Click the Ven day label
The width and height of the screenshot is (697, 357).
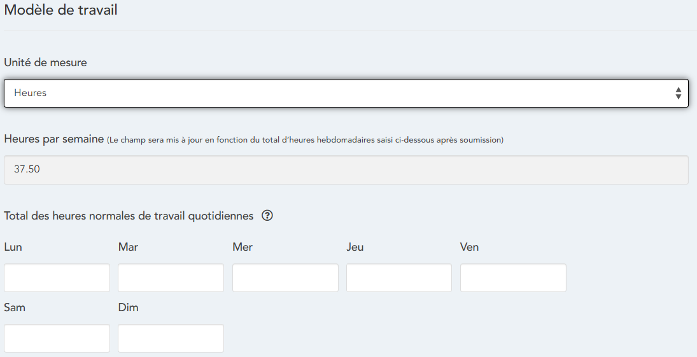469,247
